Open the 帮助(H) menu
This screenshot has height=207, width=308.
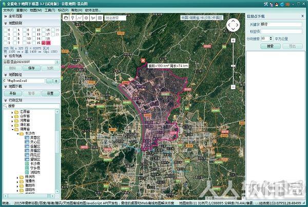[x=76, y=10]
